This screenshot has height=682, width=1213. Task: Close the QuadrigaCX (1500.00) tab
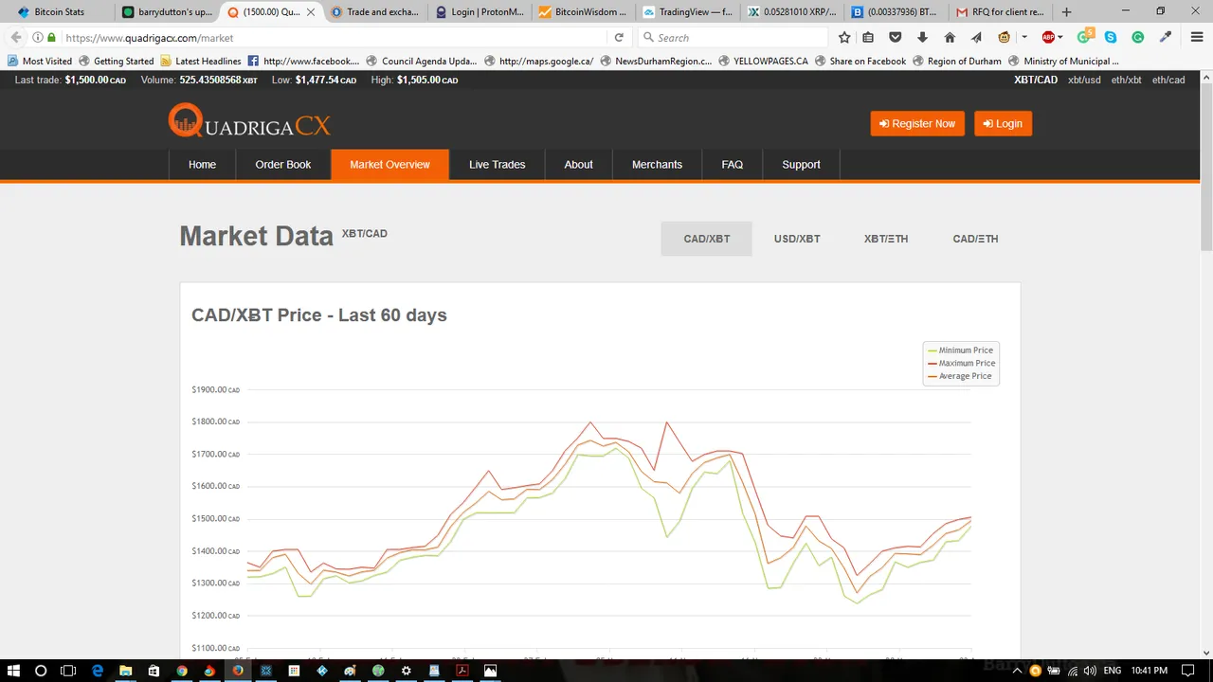310,12
